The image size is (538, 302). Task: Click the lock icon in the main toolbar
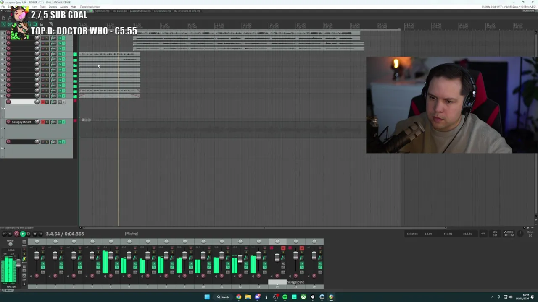41,24
